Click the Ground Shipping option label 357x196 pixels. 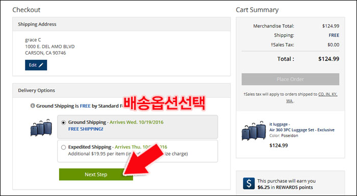[x=87, y=122]
